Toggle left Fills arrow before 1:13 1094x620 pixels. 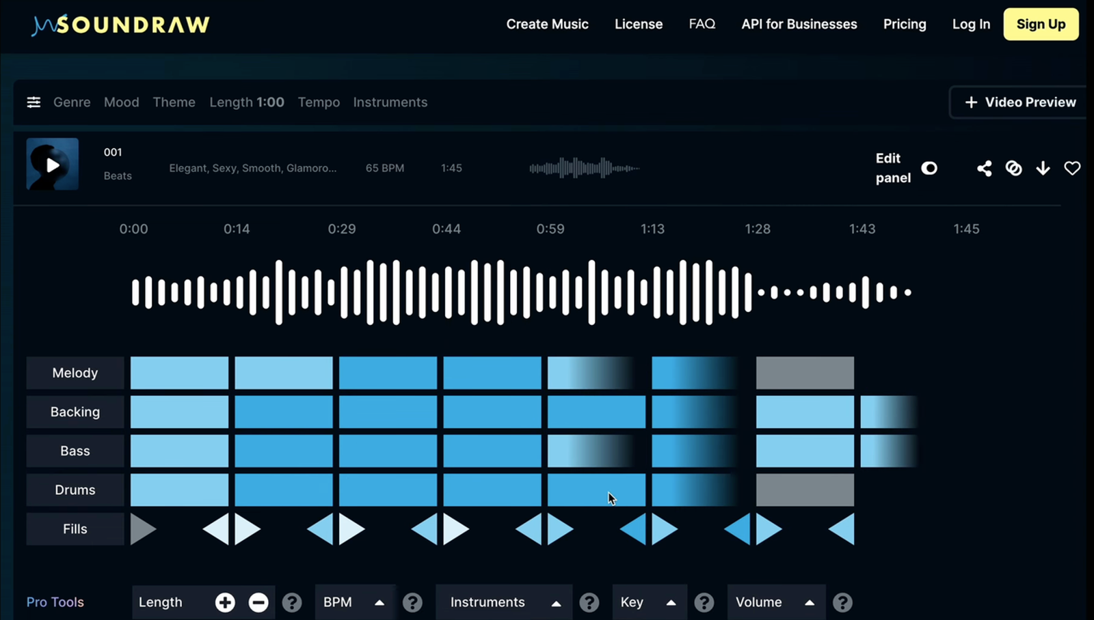(x=634, y=529)
